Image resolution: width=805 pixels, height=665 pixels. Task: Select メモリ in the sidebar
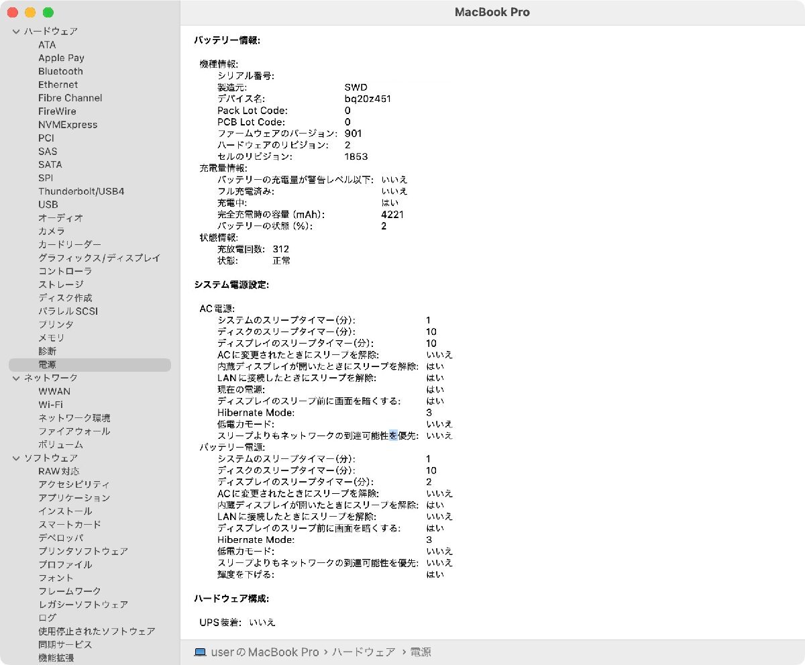tap(52, 338)
